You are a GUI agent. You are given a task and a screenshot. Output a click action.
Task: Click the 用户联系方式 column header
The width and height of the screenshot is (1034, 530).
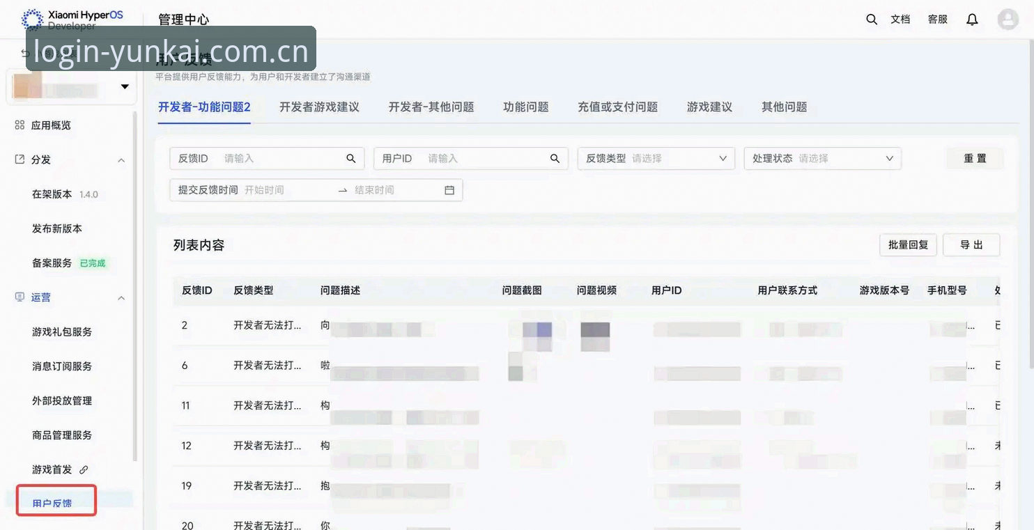click(787, 290)
